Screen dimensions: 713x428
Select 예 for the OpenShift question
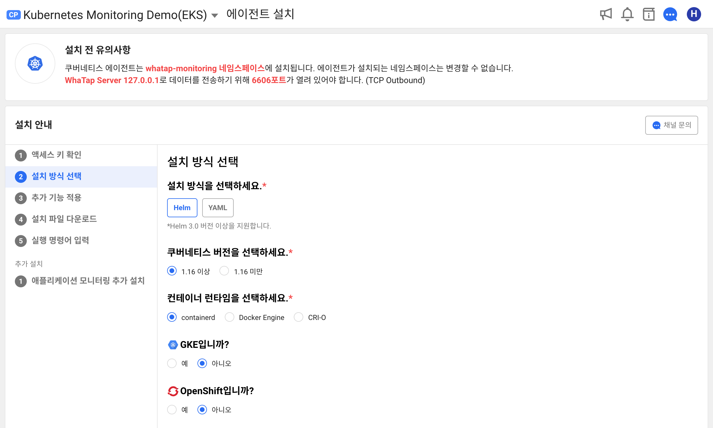tap(172, 410)
